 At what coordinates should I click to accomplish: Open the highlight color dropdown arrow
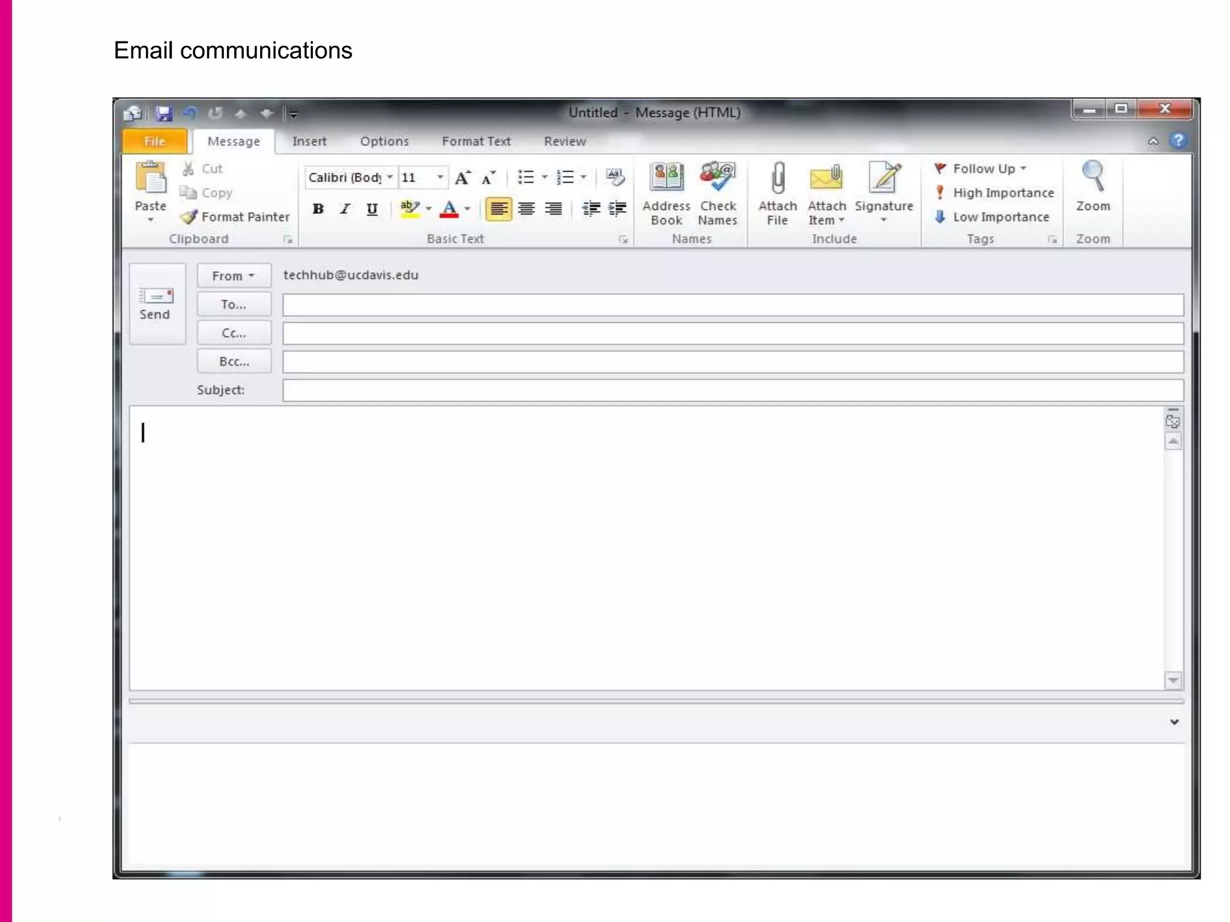(x=429, y=209)
